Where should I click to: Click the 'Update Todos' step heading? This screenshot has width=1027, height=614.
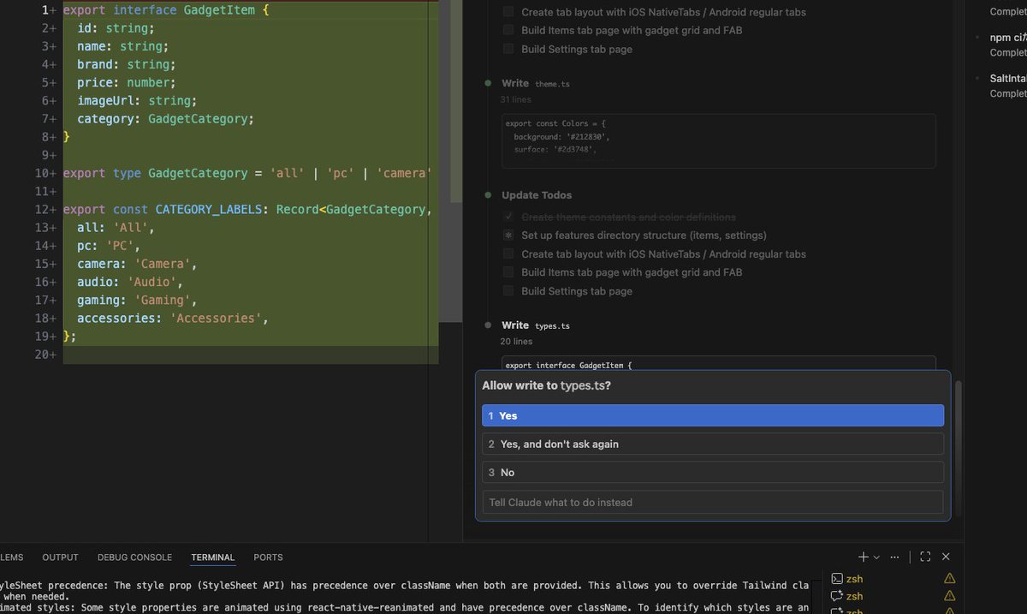[x=537, y=195]
